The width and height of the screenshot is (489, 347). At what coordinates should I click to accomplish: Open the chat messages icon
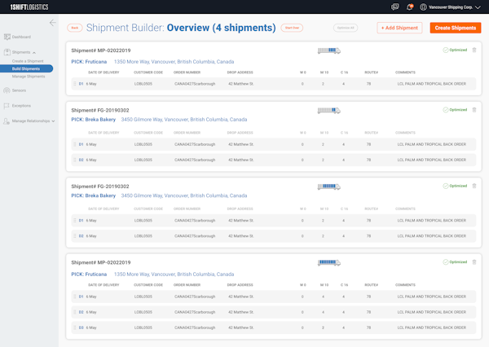[x=395, y=7]
